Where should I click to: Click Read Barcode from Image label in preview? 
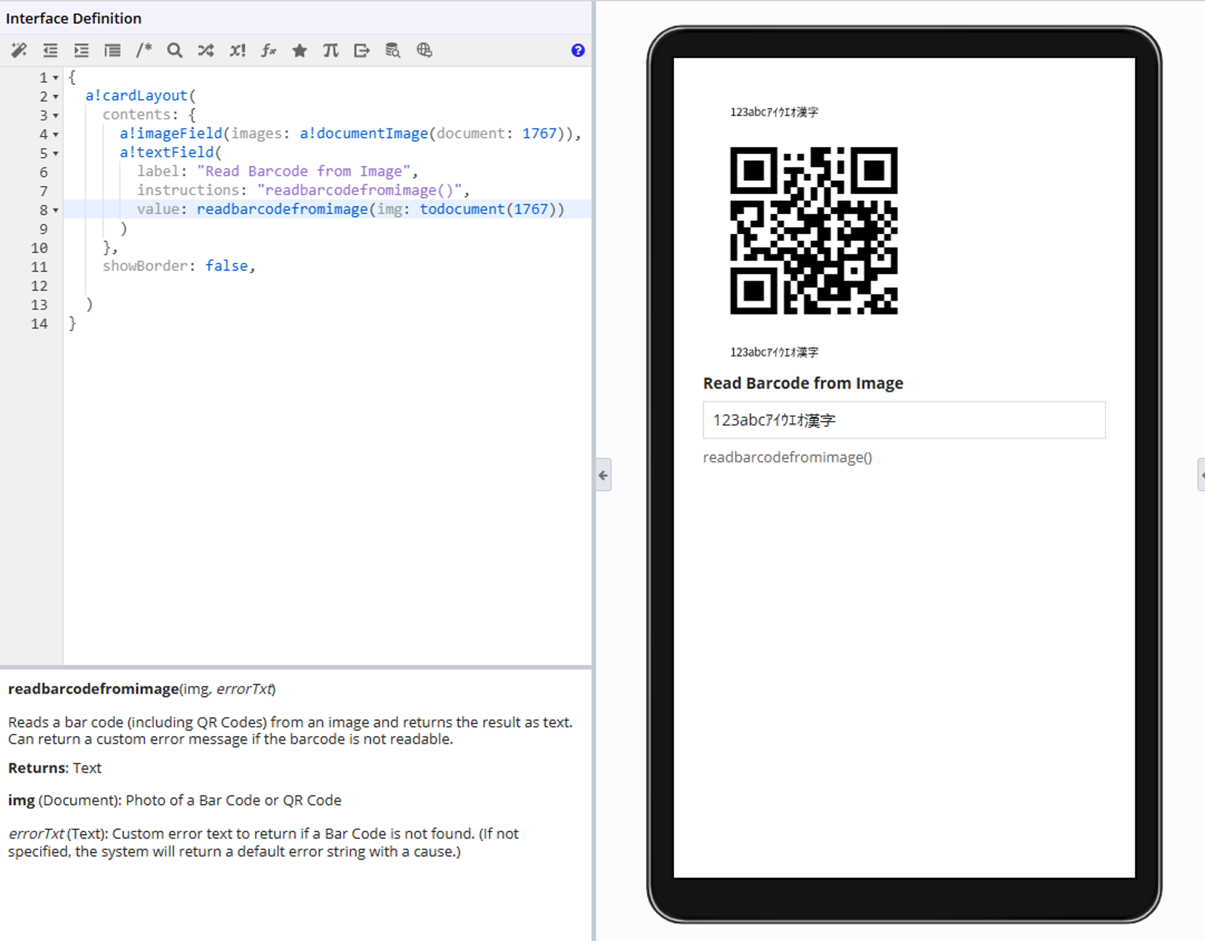[x=803, y=383]
